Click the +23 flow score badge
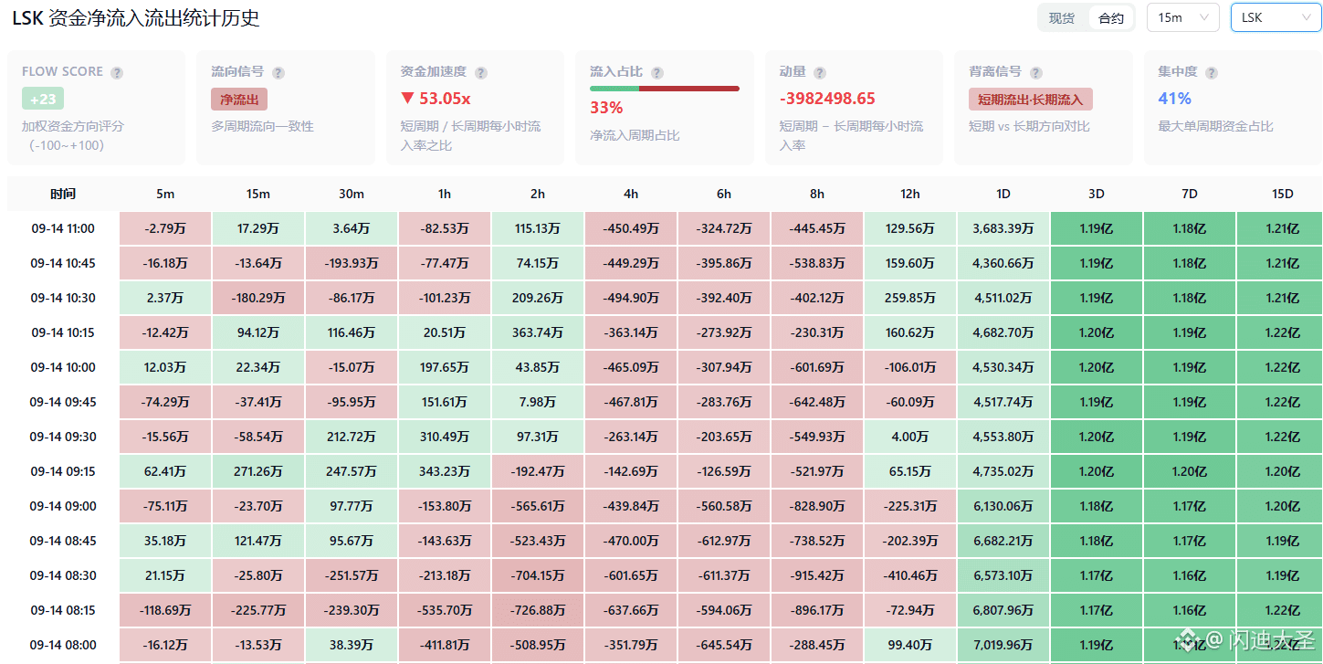Viewport: 1323px width, 664px height. pyautogui.click(x=43, y=99)
